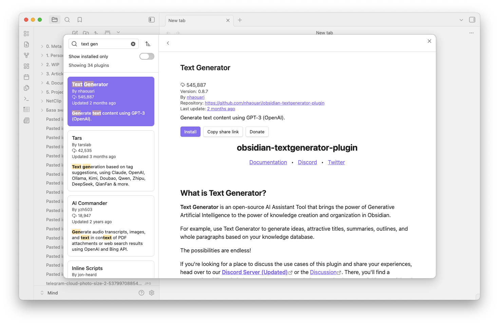Click the Showing 34 plugins text
This screenshot has height=325, width=499.
click(x=89, y=65)
